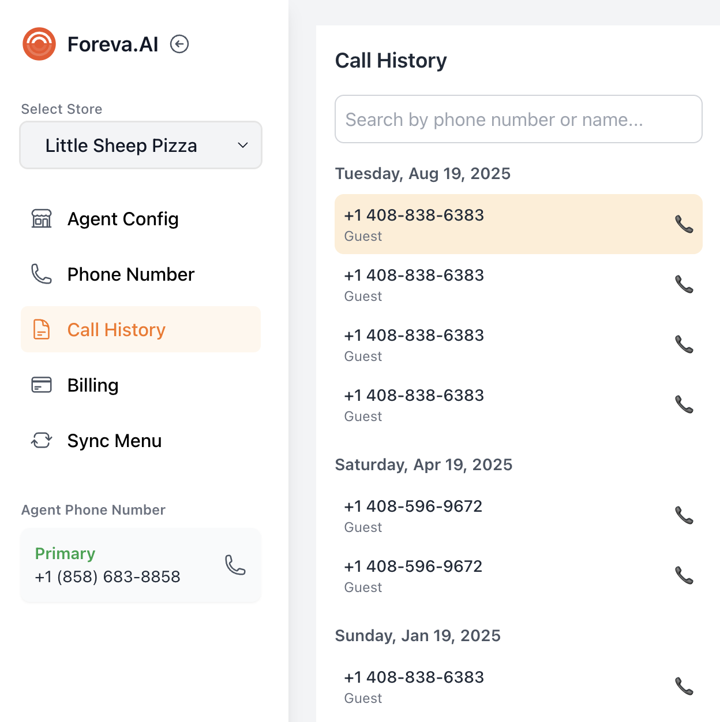This screenshot has width=720, height=722.
Task: Click the phone icon for the Jan 19 call entry
Action: point(684,686)
